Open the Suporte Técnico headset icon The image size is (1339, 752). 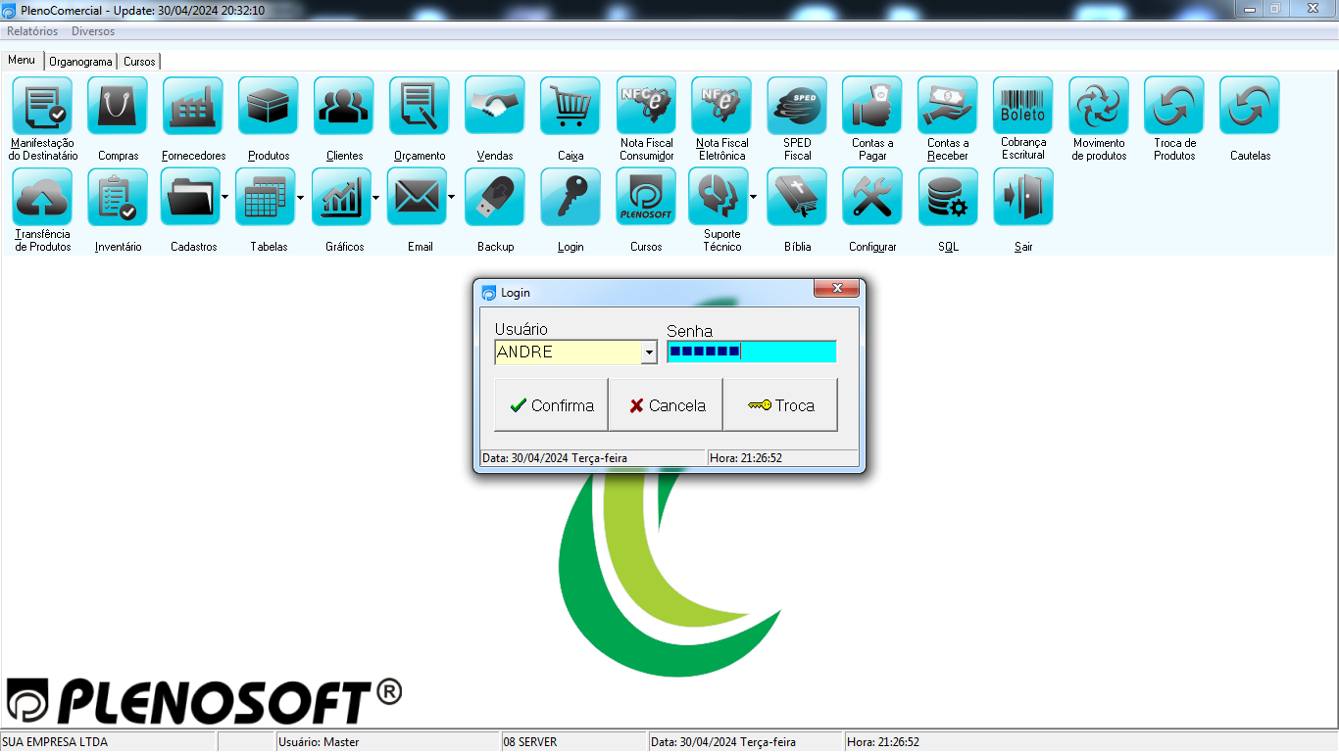pos(719,197)
